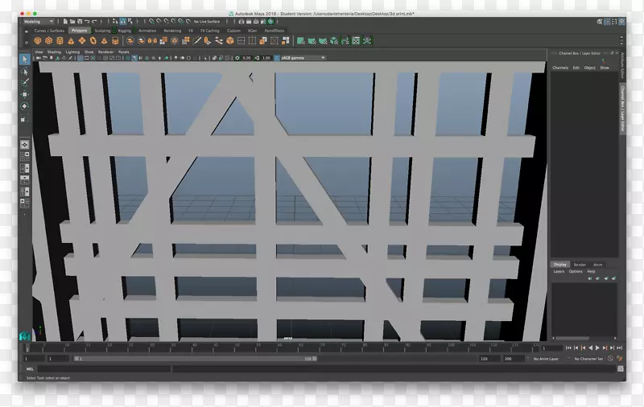Select the polygon sphere shelf icon
The image size is (644, 407).
click(38, 40)
